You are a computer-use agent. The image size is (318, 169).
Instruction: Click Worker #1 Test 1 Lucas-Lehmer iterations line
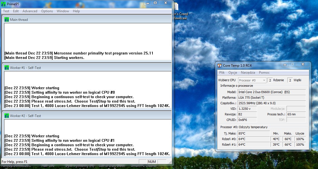87,106
